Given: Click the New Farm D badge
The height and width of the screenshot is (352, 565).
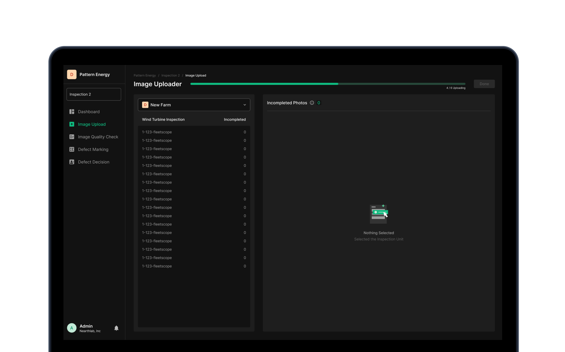Looking at the screenshot, I should pos(145,105).
